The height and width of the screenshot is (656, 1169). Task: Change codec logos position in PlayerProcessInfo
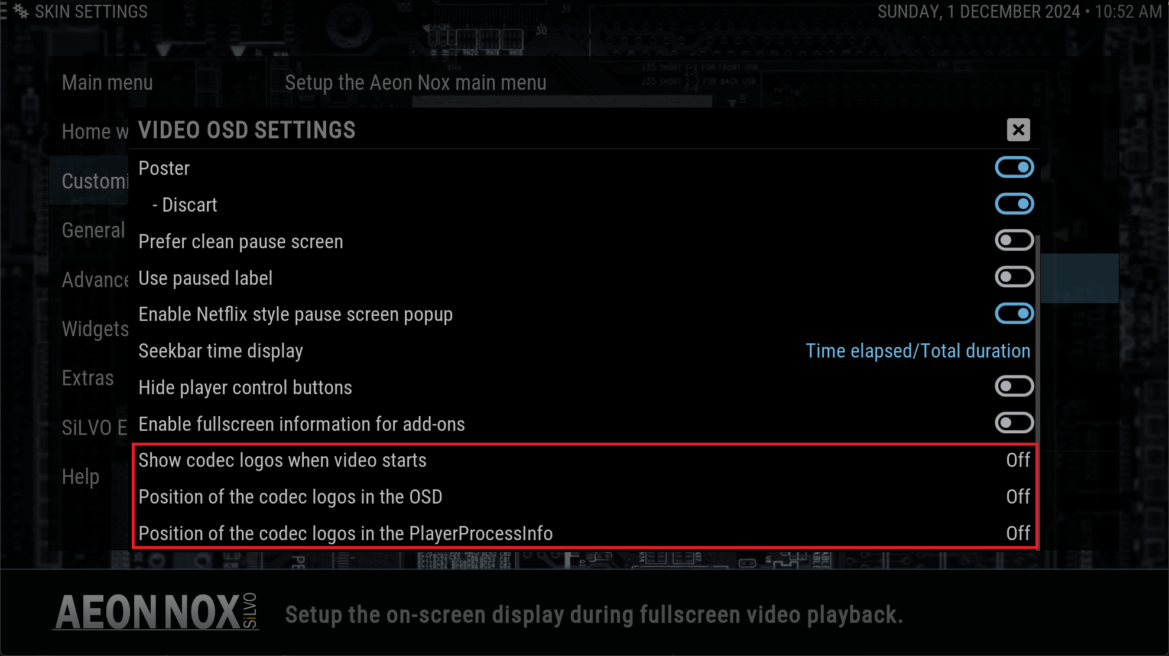[584, 534]
